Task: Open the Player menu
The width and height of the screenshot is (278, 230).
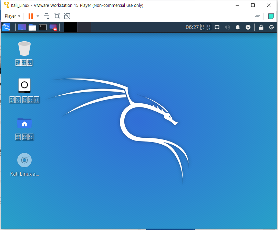Action: (12, 16)
